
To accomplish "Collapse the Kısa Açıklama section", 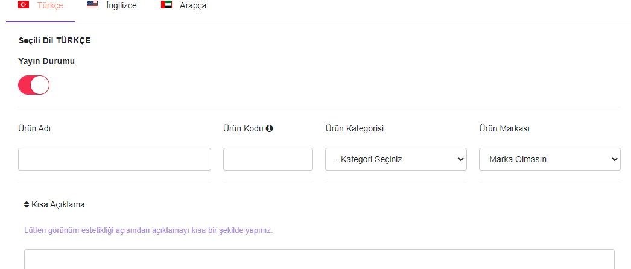I will tap(54, 204).
